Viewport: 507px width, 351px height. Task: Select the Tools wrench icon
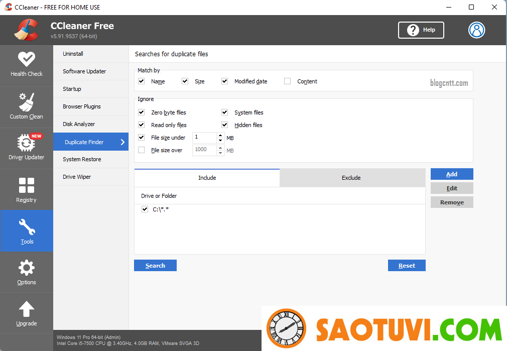[27, 227]
